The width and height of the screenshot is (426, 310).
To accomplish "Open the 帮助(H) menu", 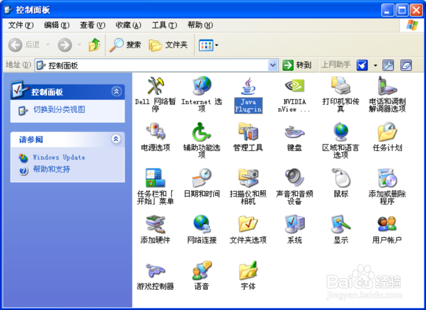I will point(200,25).
